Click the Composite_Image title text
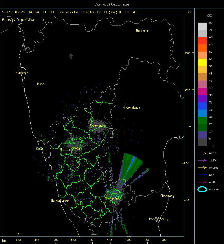 tap(112, 4)
